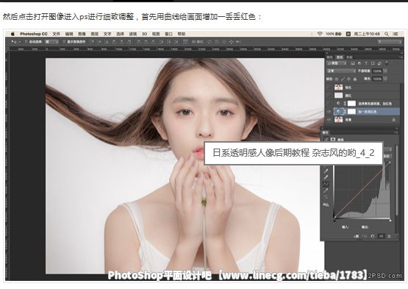
Task: Click the pixel layer filter icon
Action: (x=353, y=63)
